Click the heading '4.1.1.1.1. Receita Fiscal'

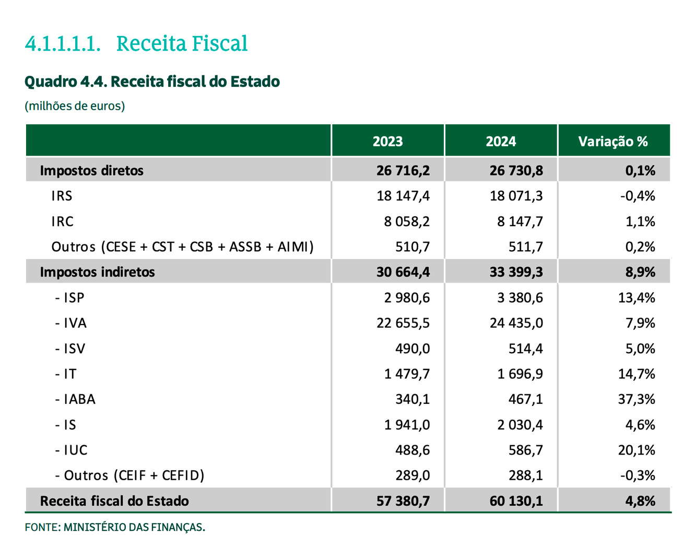(x=136, y=43)
